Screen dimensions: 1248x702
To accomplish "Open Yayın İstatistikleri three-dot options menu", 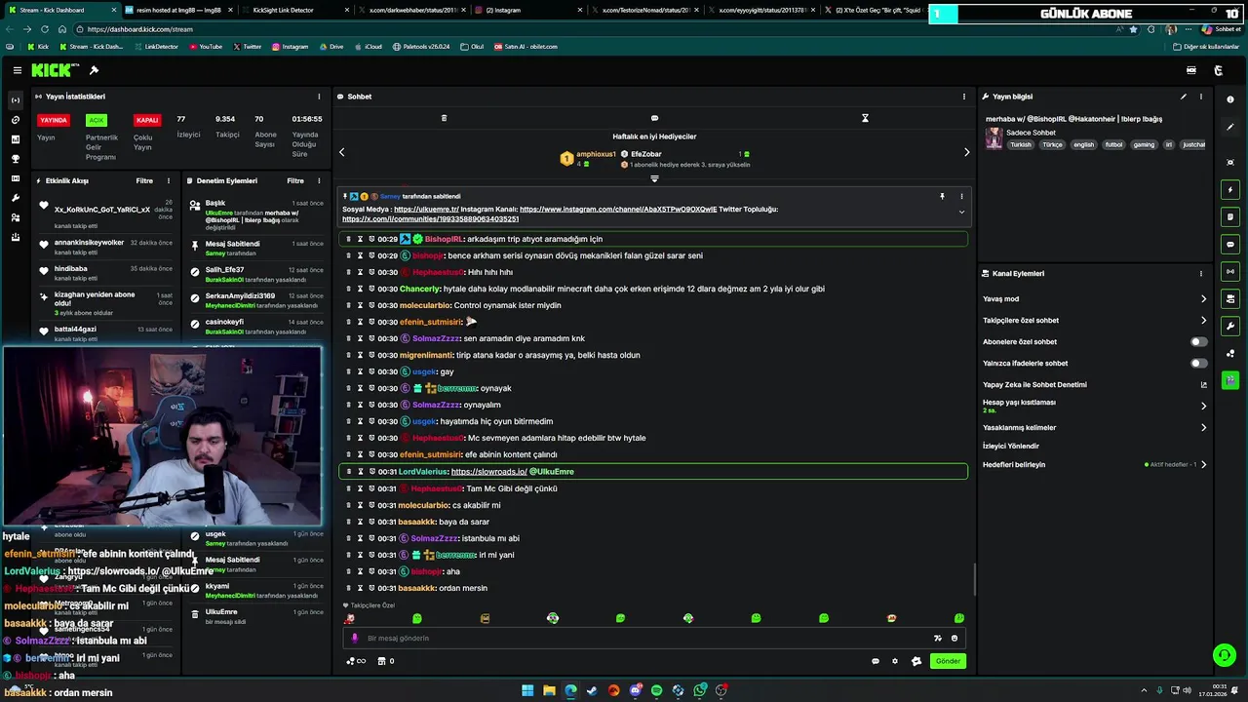I will (x=319, y=97).
